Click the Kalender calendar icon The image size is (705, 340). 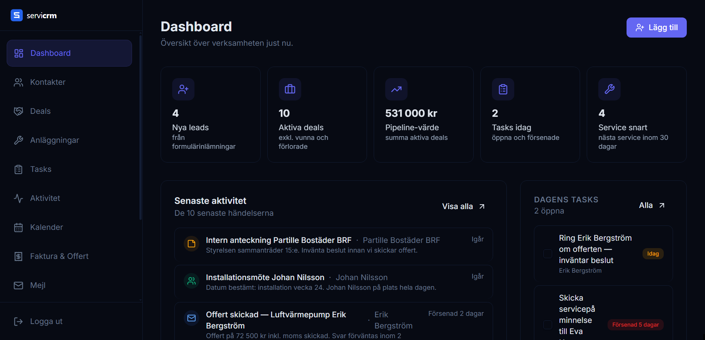(x=19, y=227)
